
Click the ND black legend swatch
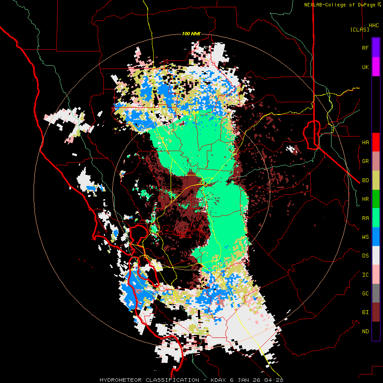(x=376, y=331)
